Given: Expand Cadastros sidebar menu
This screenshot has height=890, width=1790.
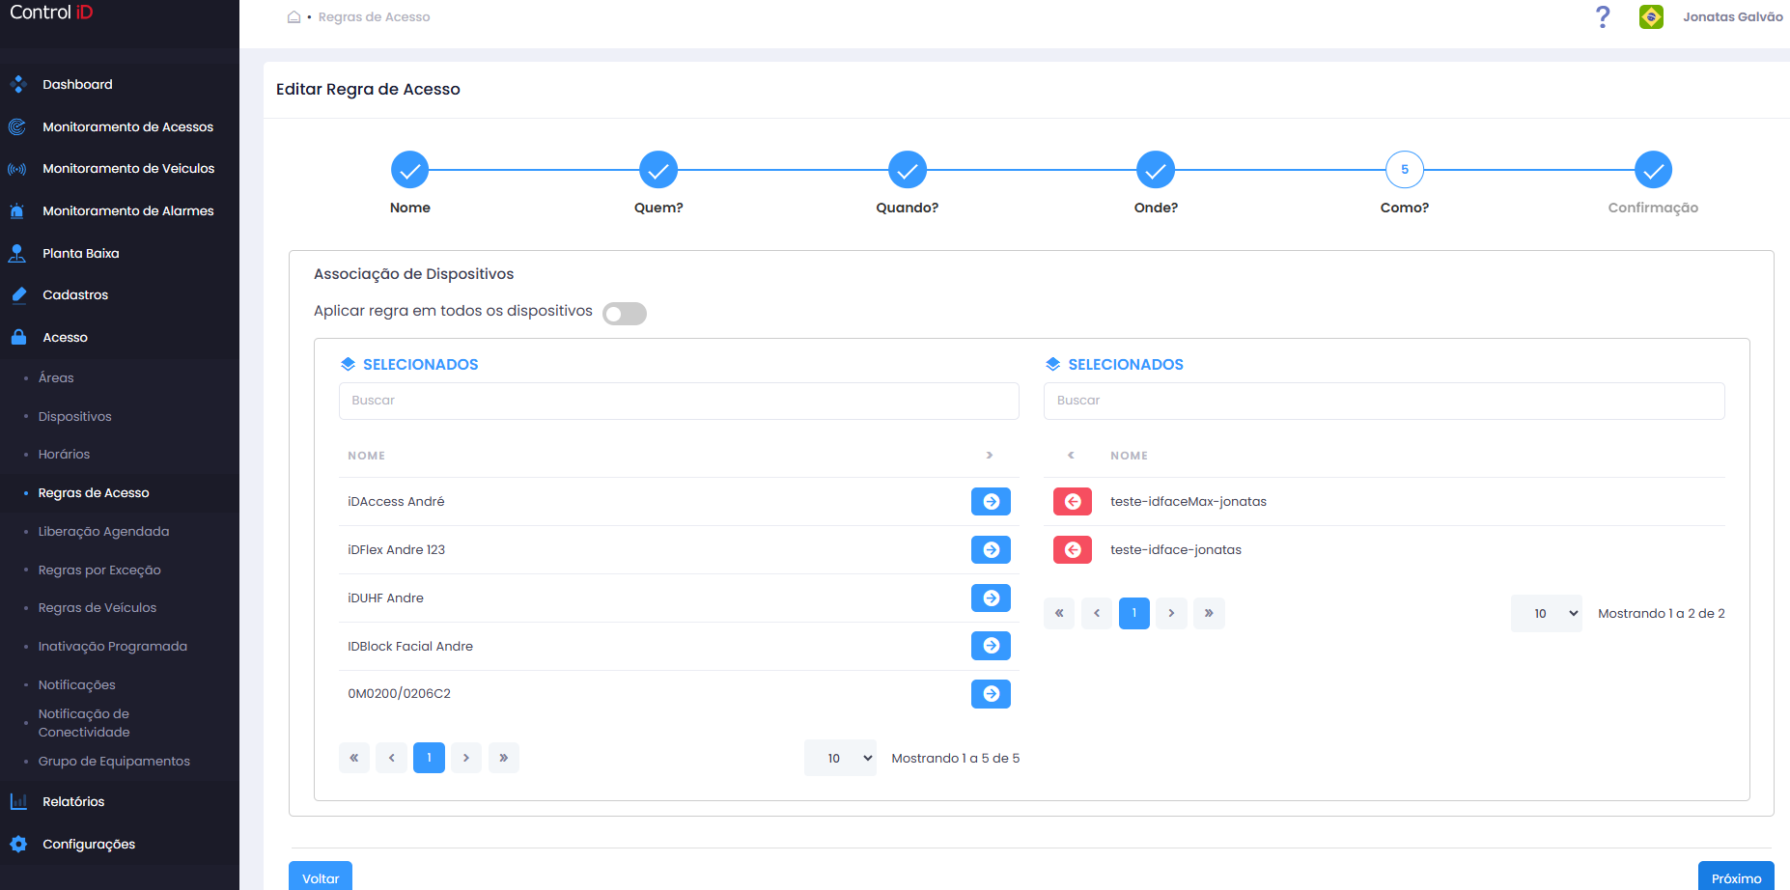Looking at the screenshot, I should (x=75, y=294).
